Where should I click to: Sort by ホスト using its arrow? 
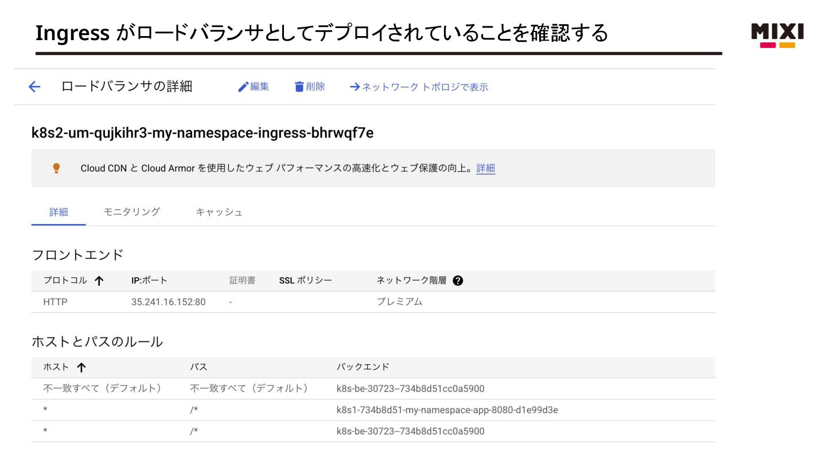click(81, 367)
